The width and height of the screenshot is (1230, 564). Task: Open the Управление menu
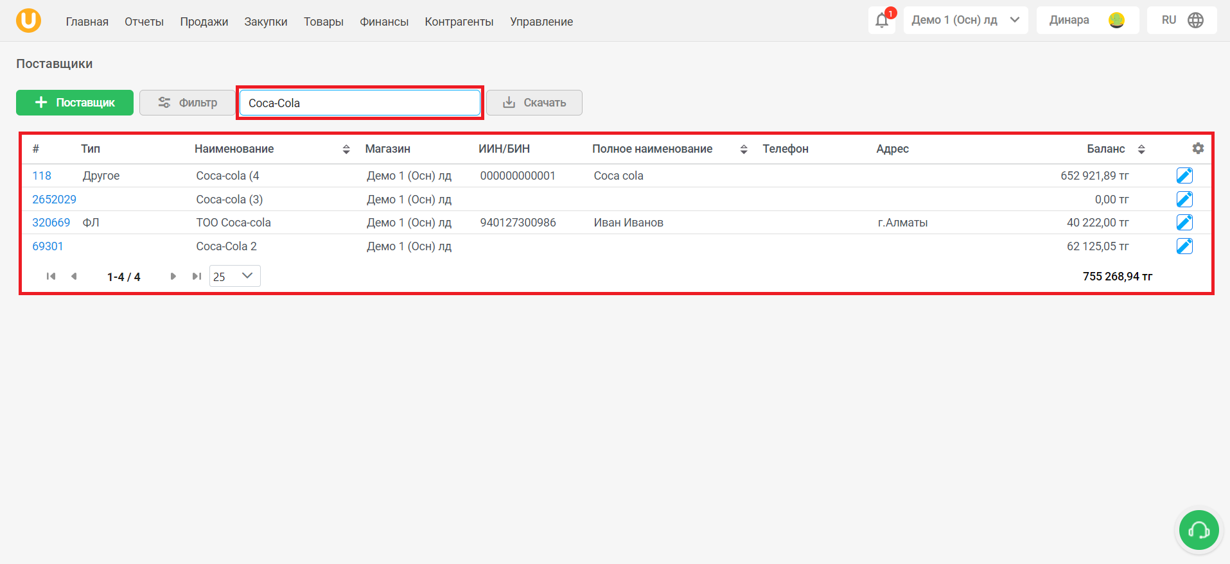(x=541, y=22)
